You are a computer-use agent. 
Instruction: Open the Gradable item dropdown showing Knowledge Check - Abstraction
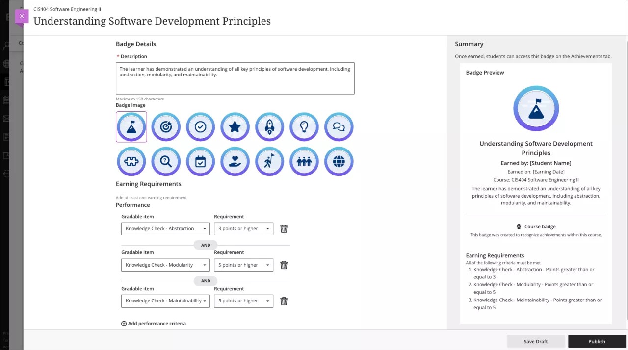click(165, 228)
